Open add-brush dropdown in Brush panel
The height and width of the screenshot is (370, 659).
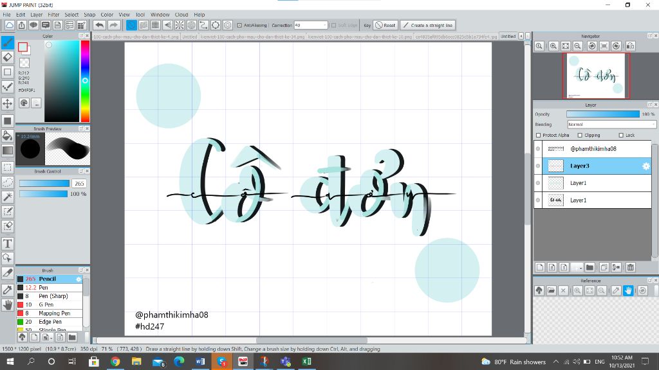tap(48, 337)
